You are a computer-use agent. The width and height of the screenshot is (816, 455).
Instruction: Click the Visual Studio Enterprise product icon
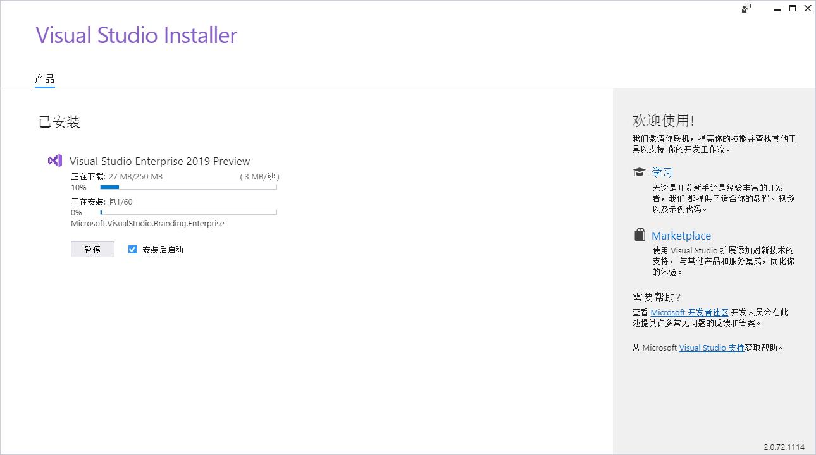54,161
